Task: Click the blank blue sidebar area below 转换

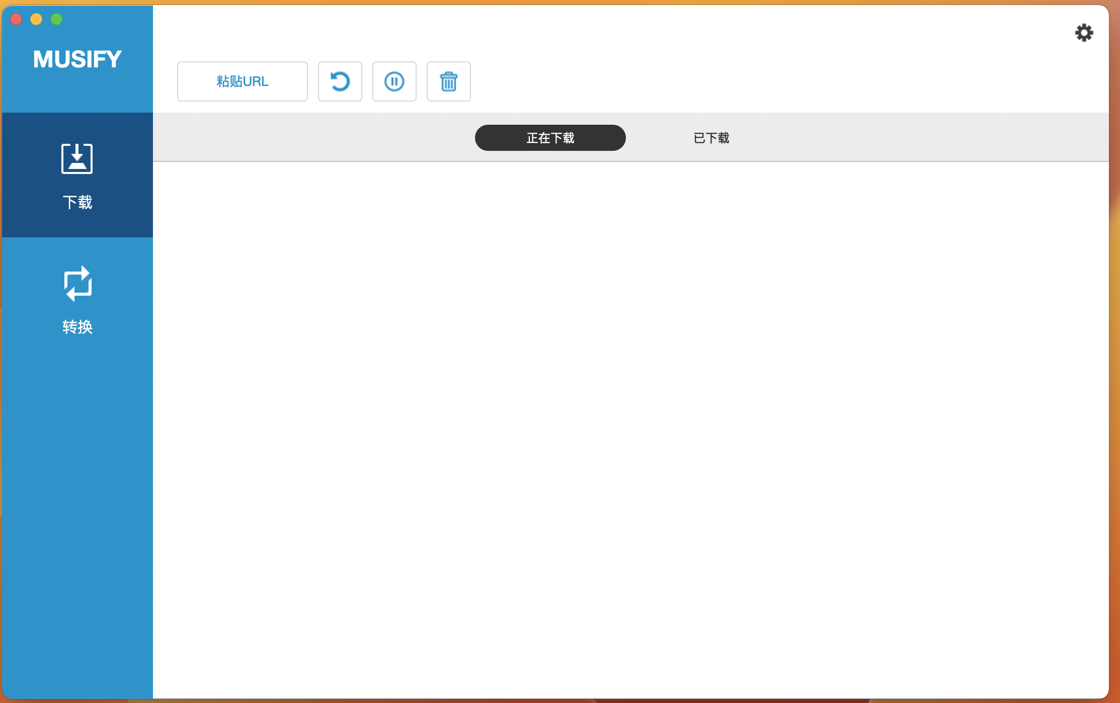Action: (x=77, y=503)
